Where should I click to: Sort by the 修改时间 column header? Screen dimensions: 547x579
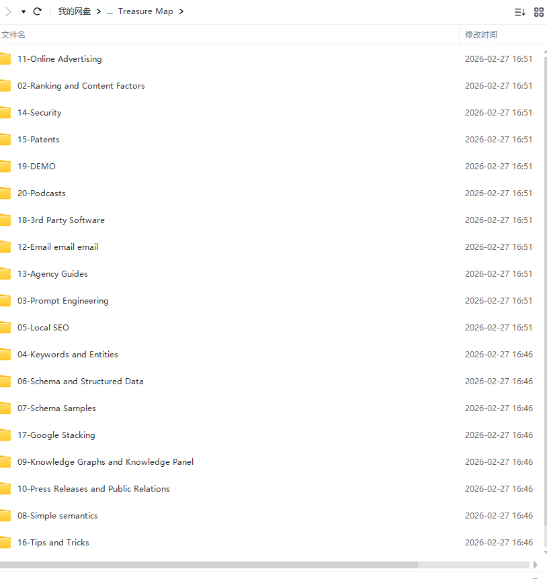(x=481, y=35)
